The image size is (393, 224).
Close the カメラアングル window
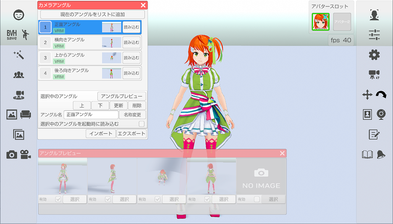(143, 5)
